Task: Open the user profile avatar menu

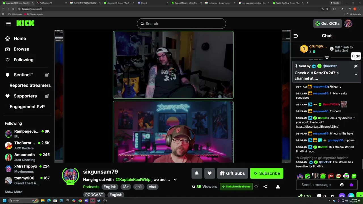Action: (348, 24)
